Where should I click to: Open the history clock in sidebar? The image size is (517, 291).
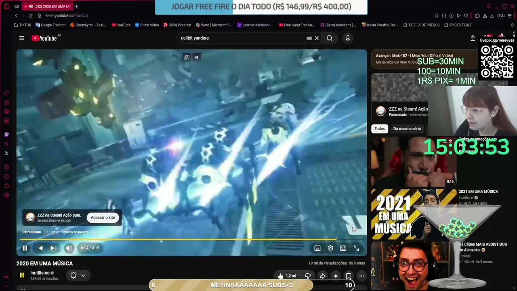[x=6, y=177]
